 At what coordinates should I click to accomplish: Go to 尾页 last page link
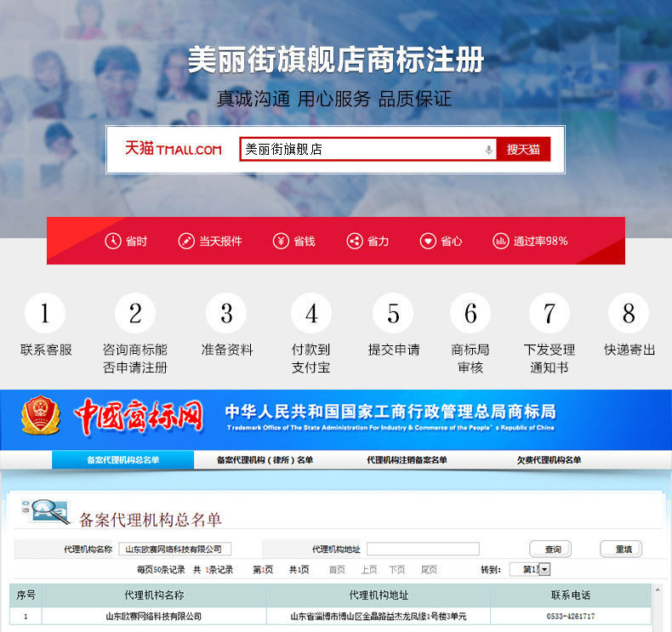(x=429, y=569)
